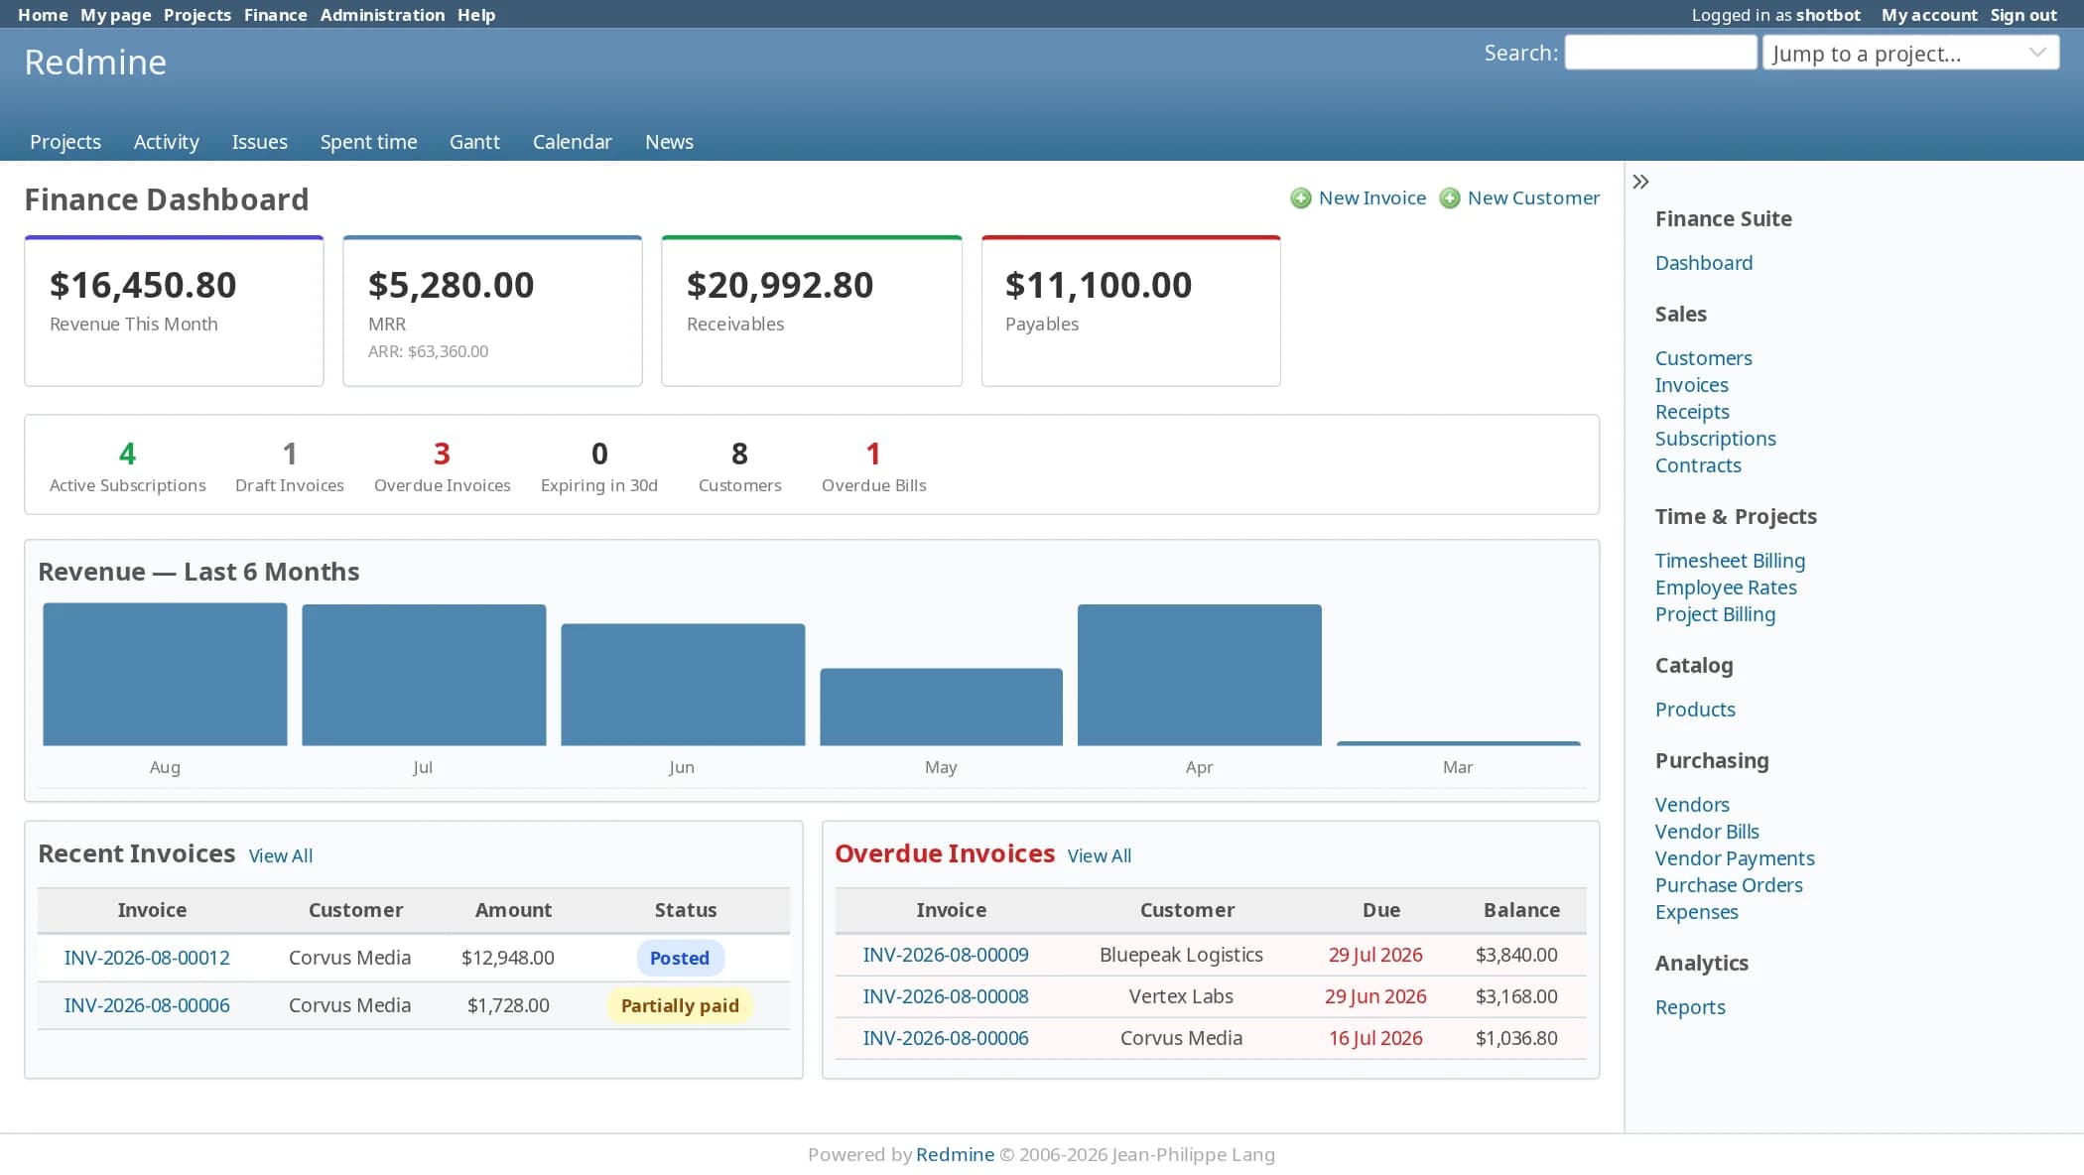Click the Partially paid status badge
Screen dimensions: 2084x1175
pyautogui.click(x=680, y=1005)
